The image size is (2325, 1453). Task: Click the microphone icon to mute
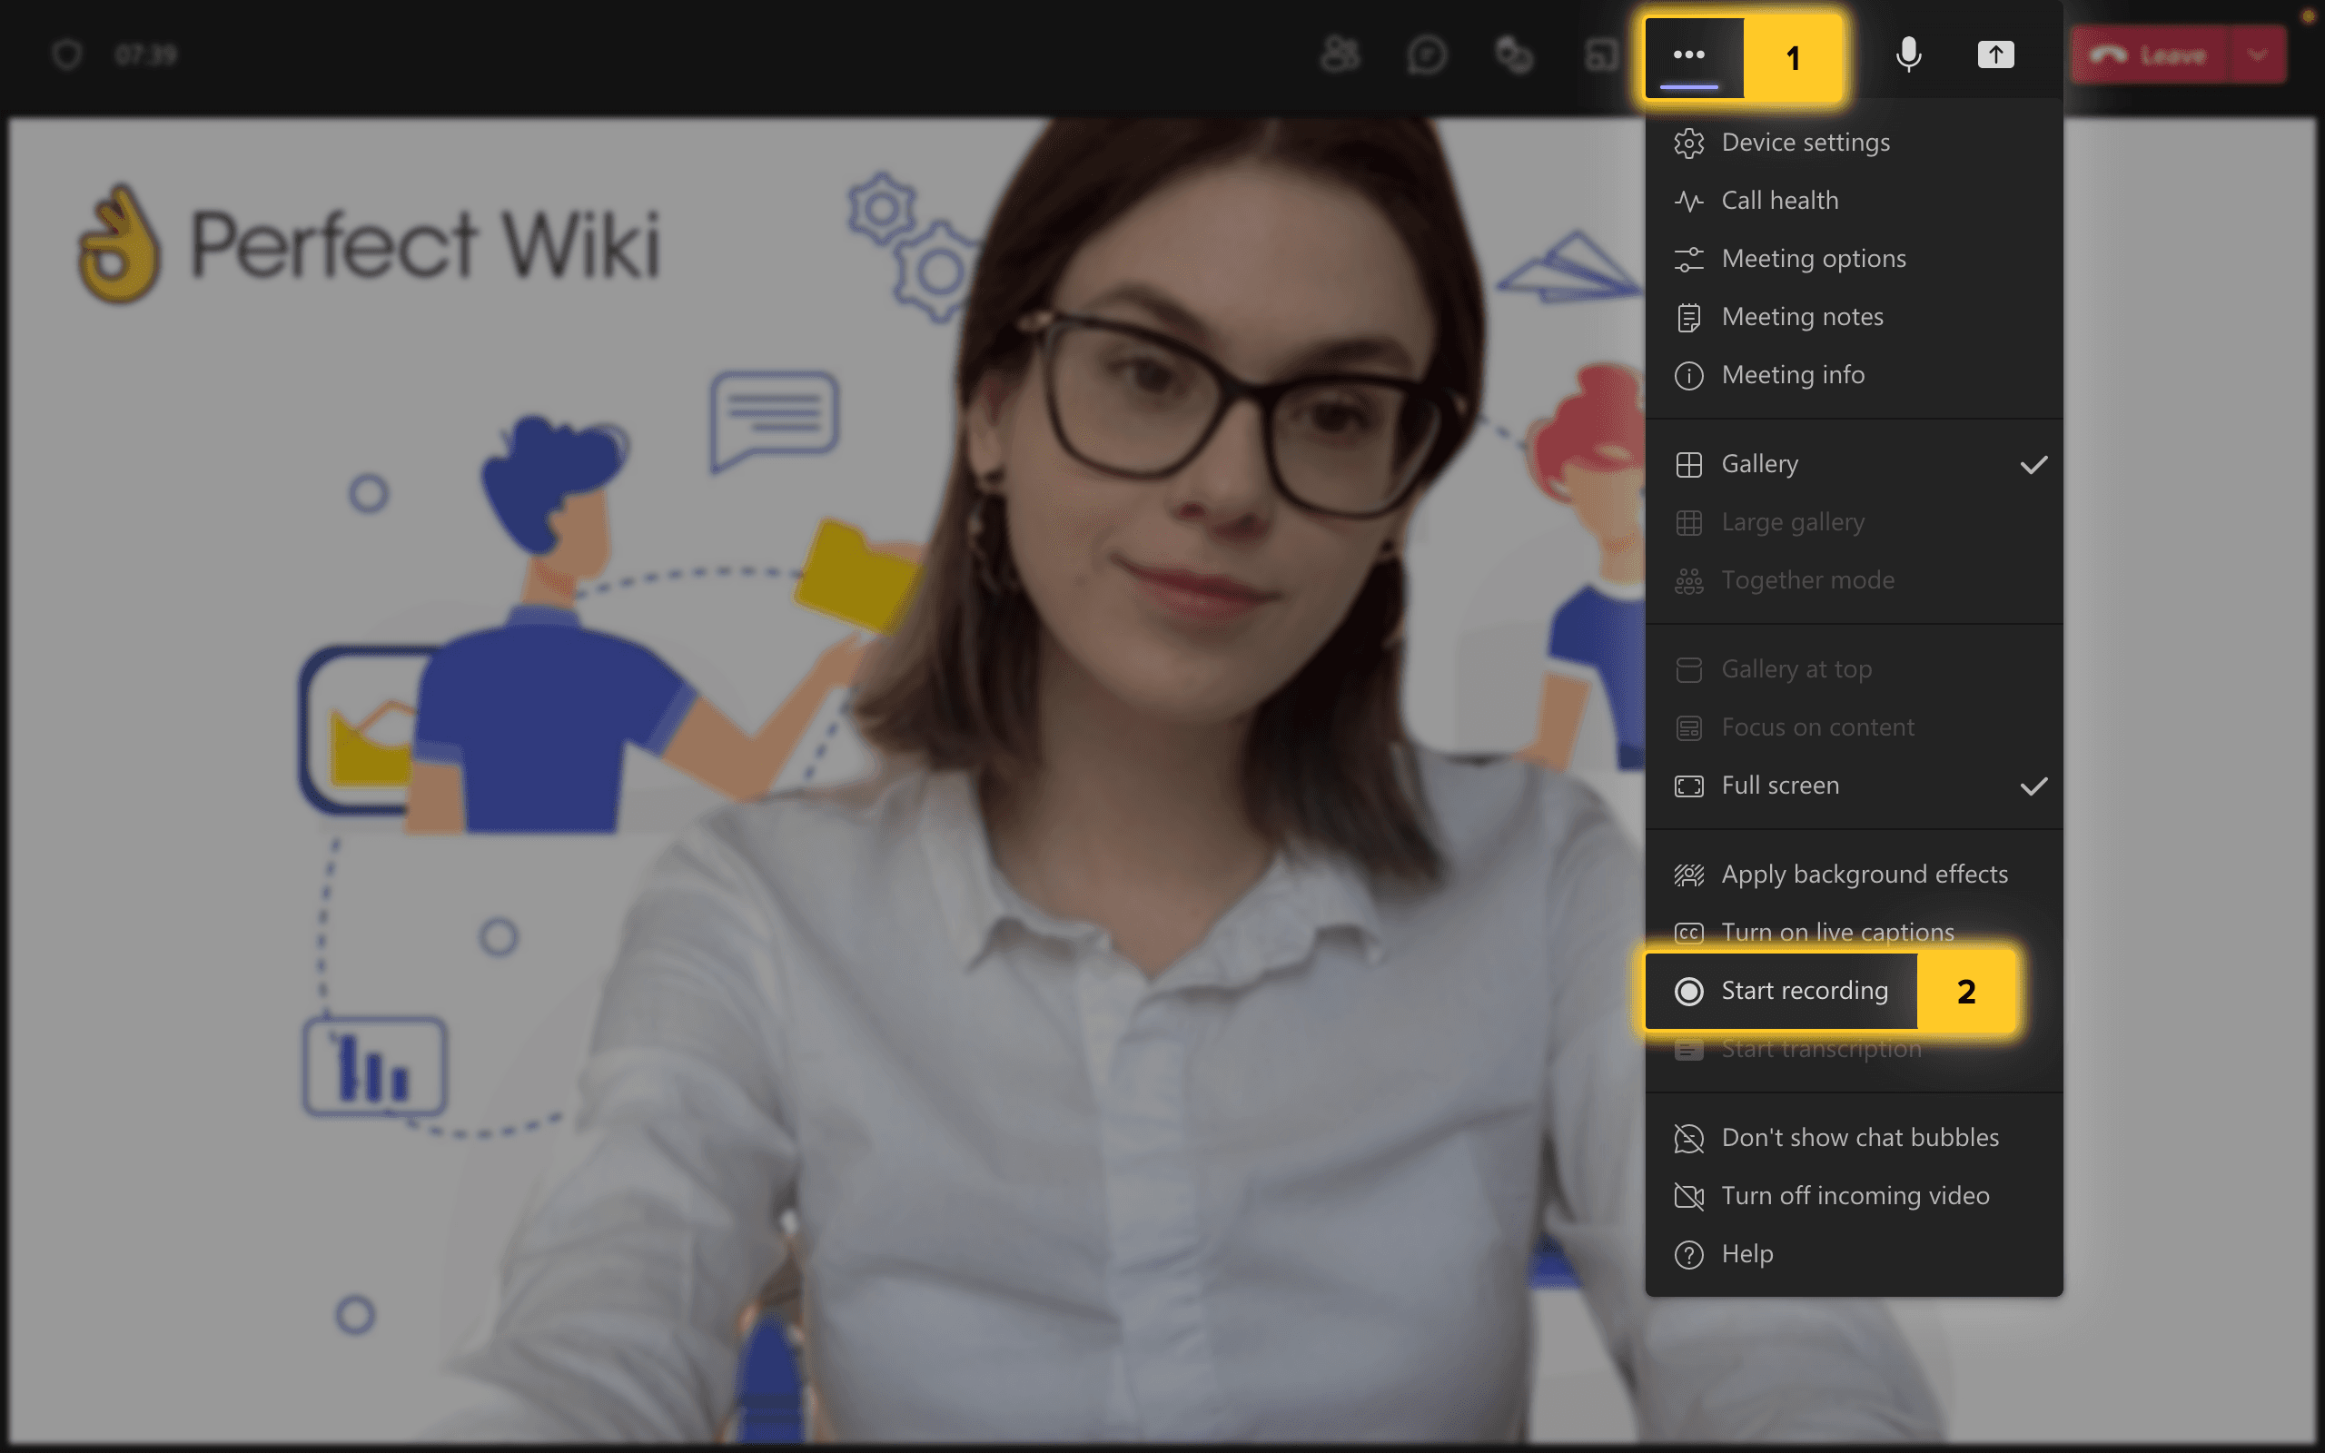coord(1908,54)
